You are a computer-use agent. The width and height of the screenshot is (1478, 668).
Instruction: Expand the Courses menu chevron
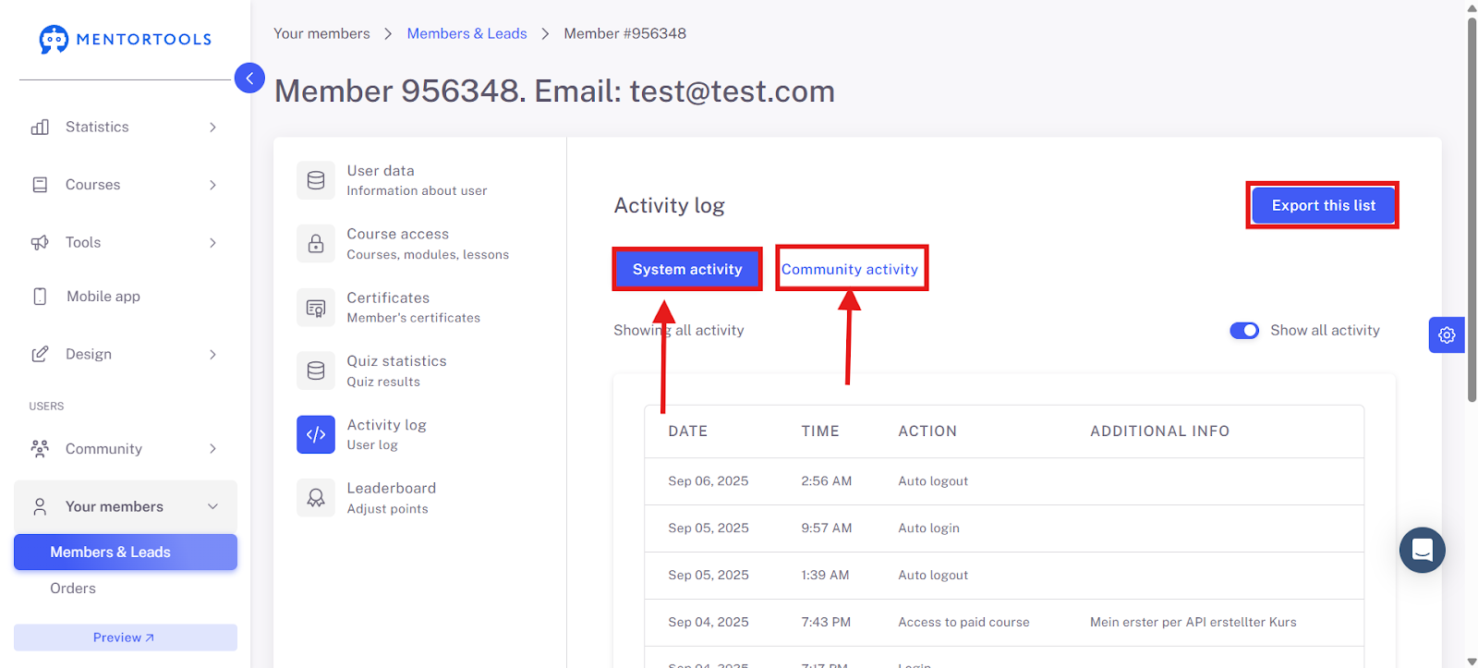point(212,185)
